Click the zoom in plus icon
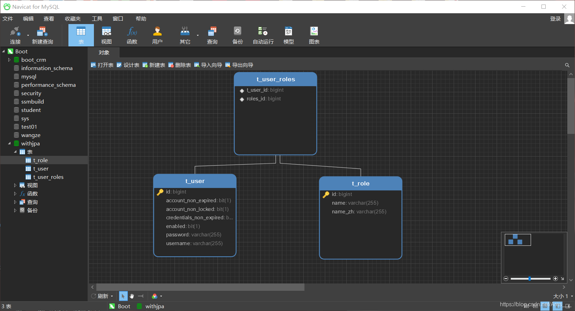This screenshot has width=575, height=311. click(x=555, y=279)
